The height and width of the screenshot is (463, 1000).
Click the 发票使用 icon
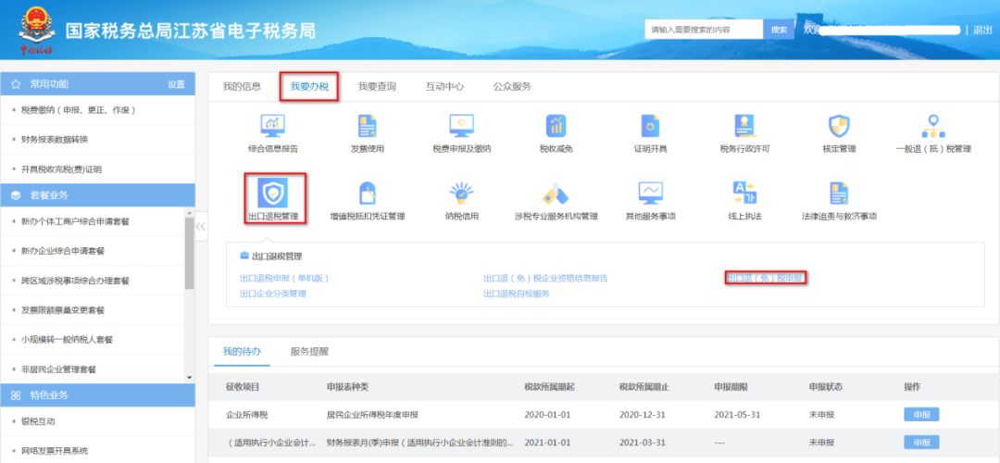(x=367, y=126)
